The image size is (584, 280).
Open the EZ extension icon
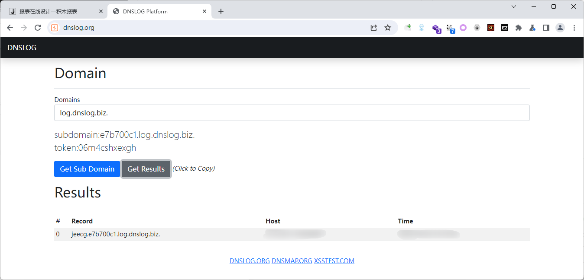[505, 28]
